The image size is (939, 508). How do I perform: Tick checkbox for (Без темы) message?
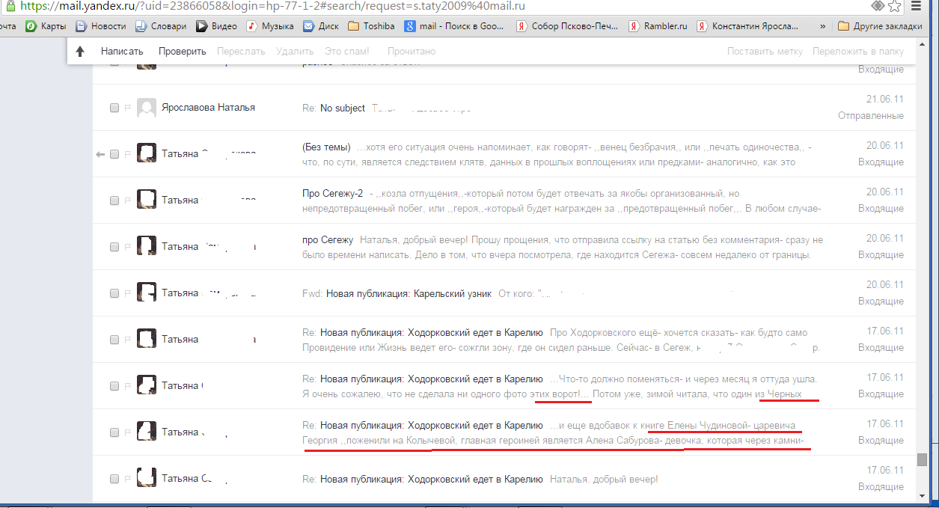[114, 154]
